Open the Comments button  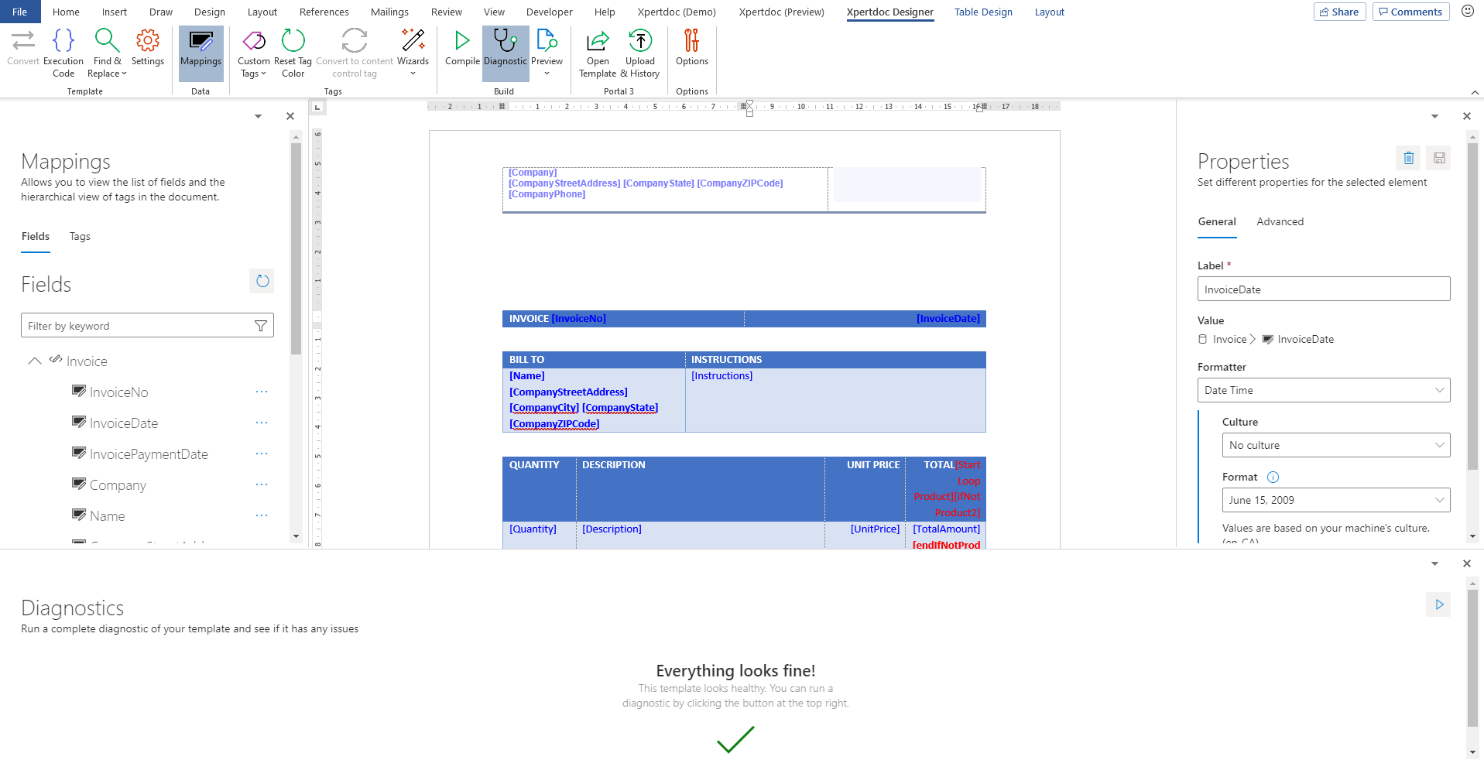[x=1410, y=12]
